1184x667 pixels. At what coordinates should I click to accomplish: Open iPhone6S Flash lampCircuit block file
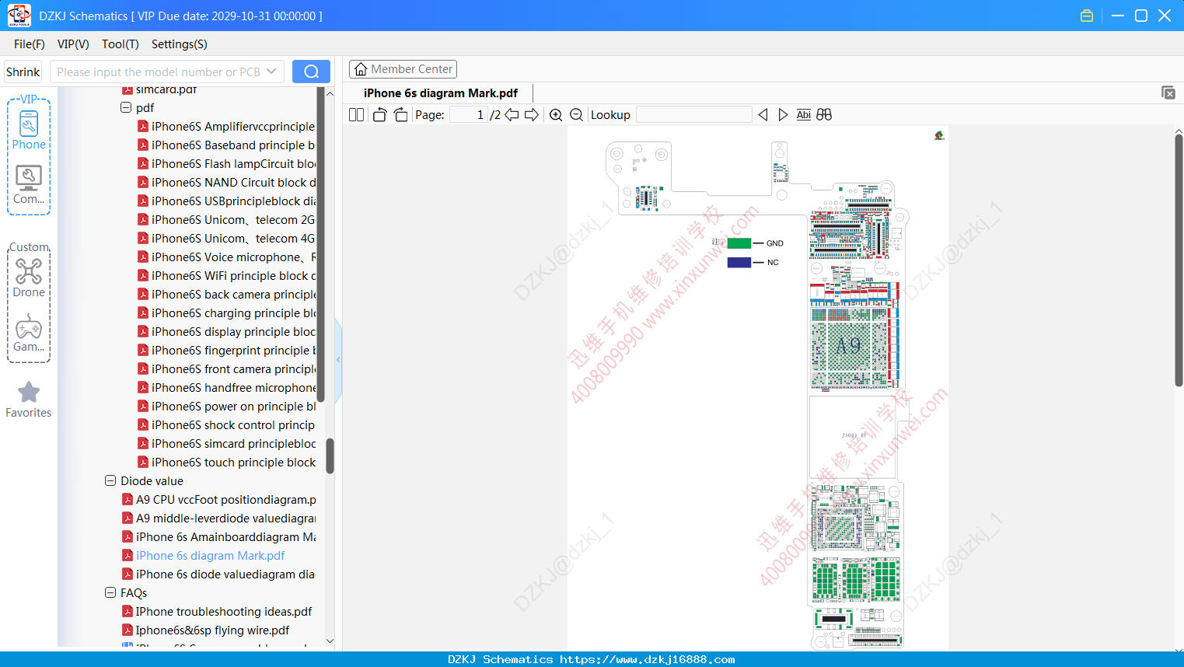[233, 163]
